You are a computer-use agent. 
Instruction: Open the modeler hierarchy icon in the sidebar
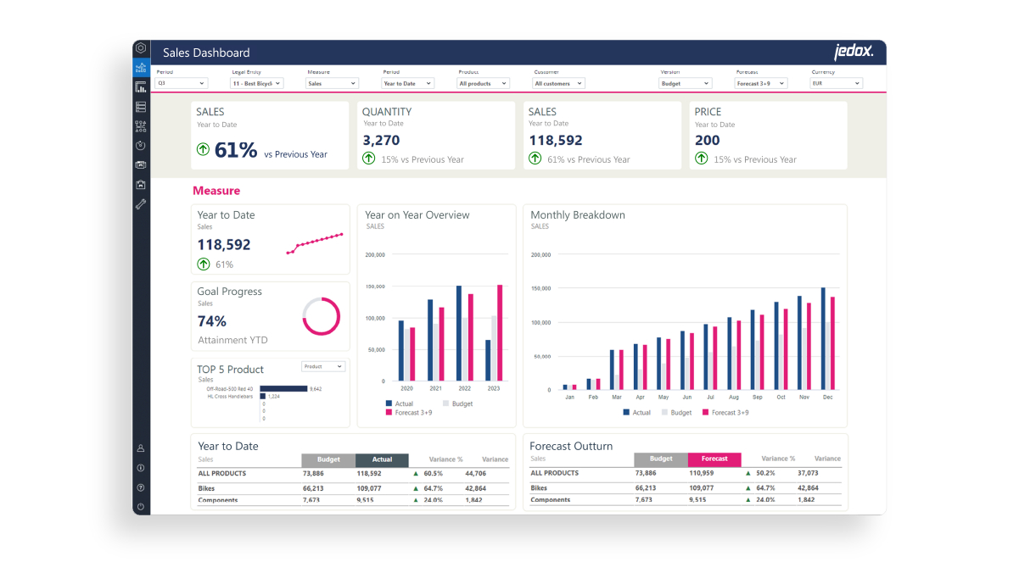141,125
